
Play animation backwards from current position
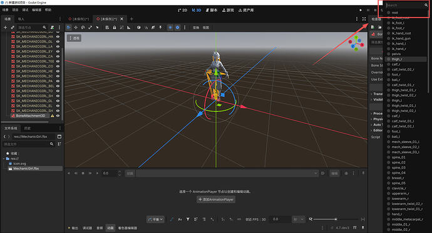[69, 173]
